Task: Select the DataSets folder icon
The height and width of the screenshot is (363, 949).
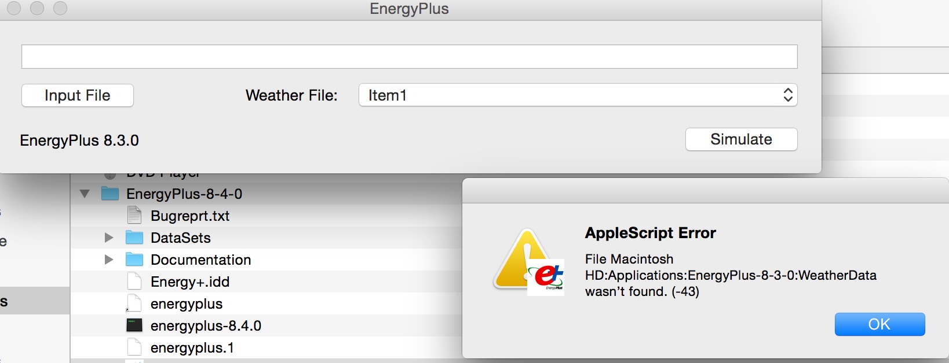Action: click(134, 237)
